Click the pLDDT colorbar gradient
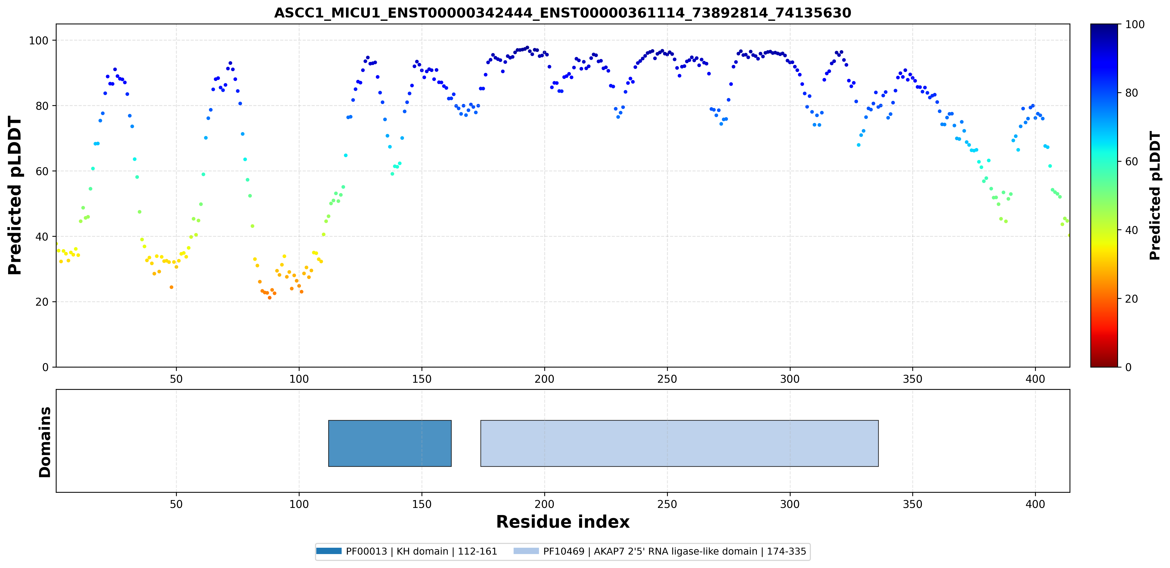 [1104, 195]
